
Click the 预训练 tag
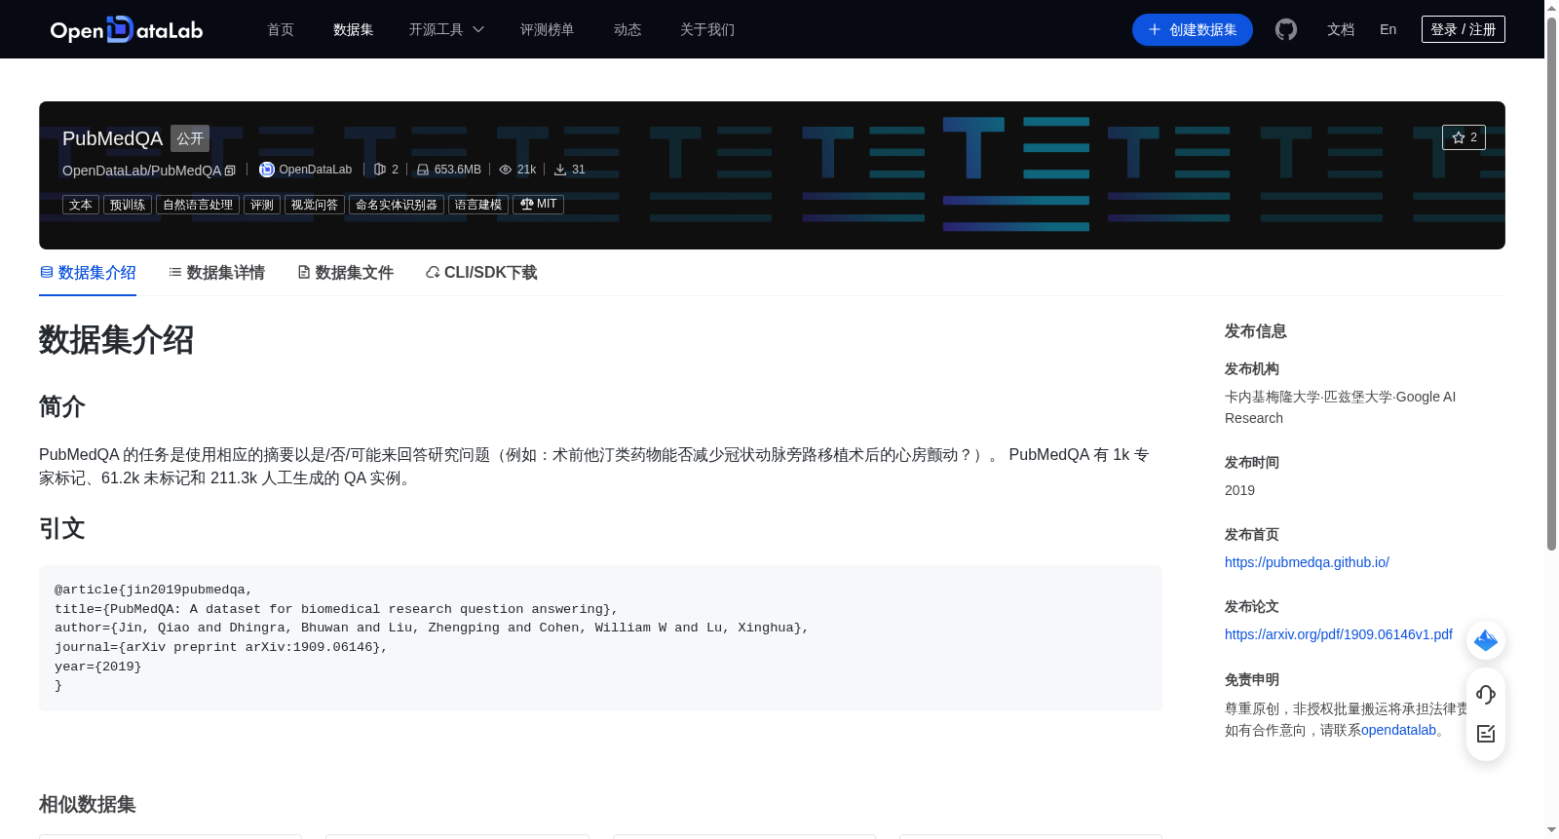coord(128,205)
